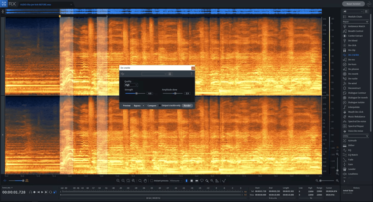
Task: Click the plus button beside Bypass
Action: [x=143, y=105]
